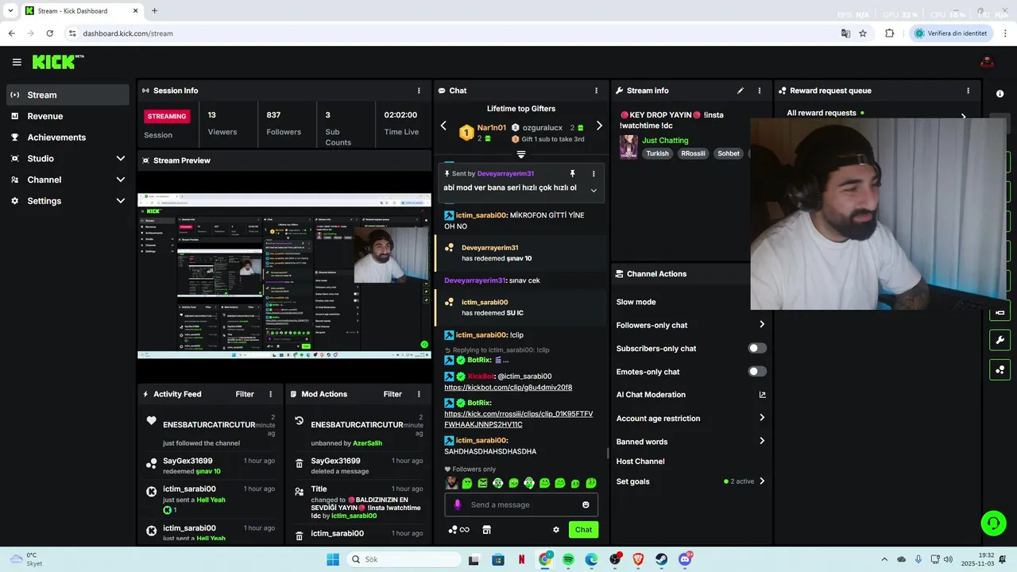Open Discord from taskbar
1017x572 pixels.
[x=685, y=559]
